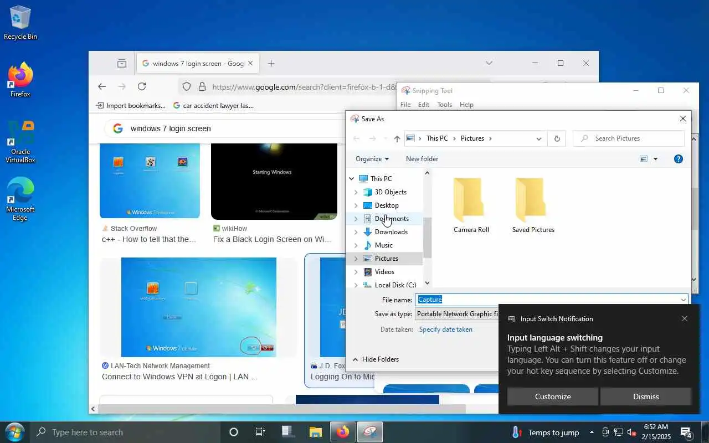709x443 pixels.
Task: Open File Explorer from the taskbar
Action: pos(316,432)
